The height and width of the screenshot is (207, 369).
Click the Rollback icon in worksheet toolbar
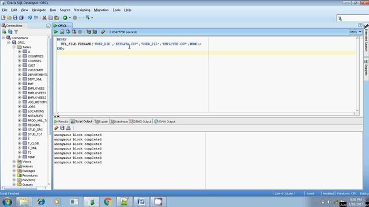[x=74, y=32]
